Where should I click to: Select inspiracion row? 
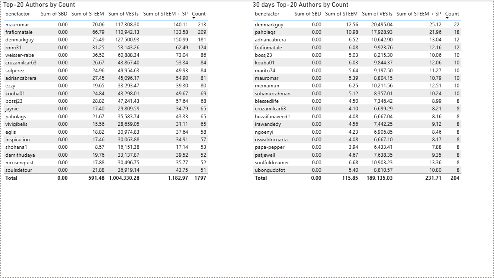coord(106,140)
